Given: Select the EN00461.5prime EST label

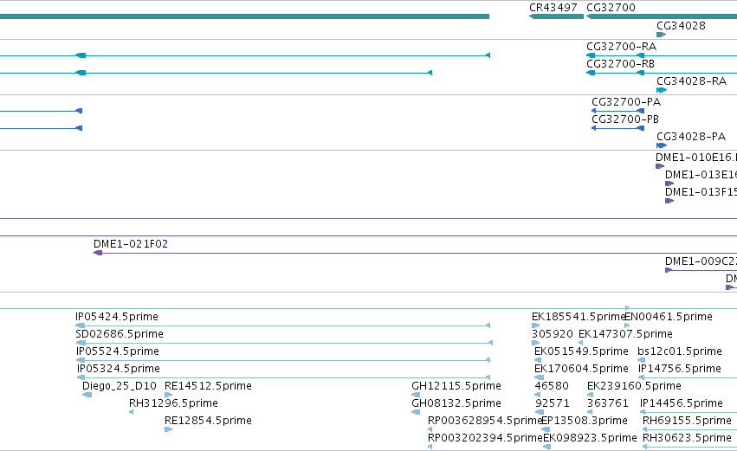Looking at the screenshot, I should tap(668, 317).
